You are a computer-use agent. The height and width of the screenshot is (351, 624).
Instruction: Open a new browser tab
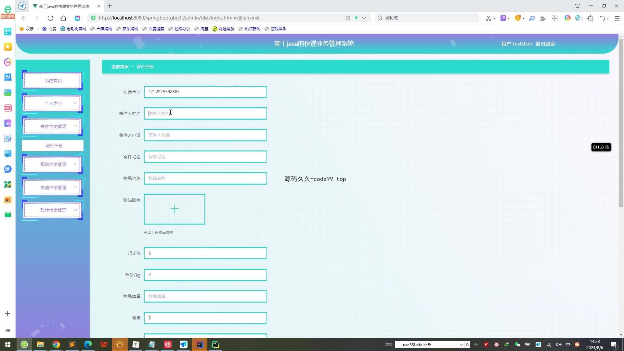click(x=110, y=6)
